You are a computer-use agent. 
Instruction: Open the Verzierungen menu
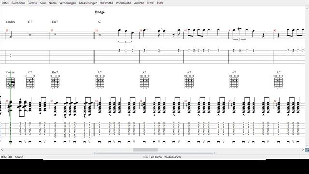(x=68, y=3)
